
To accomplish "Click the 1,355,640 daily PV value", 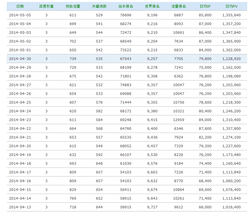I will [x=231, y=15].
